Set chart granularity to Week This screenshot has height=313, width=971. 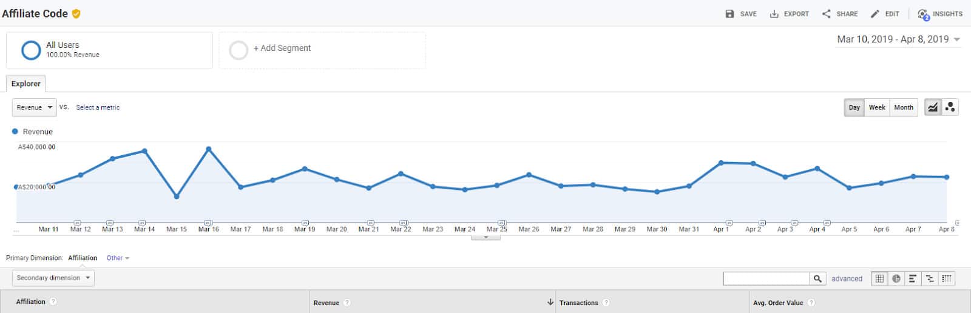coord(876,107)
